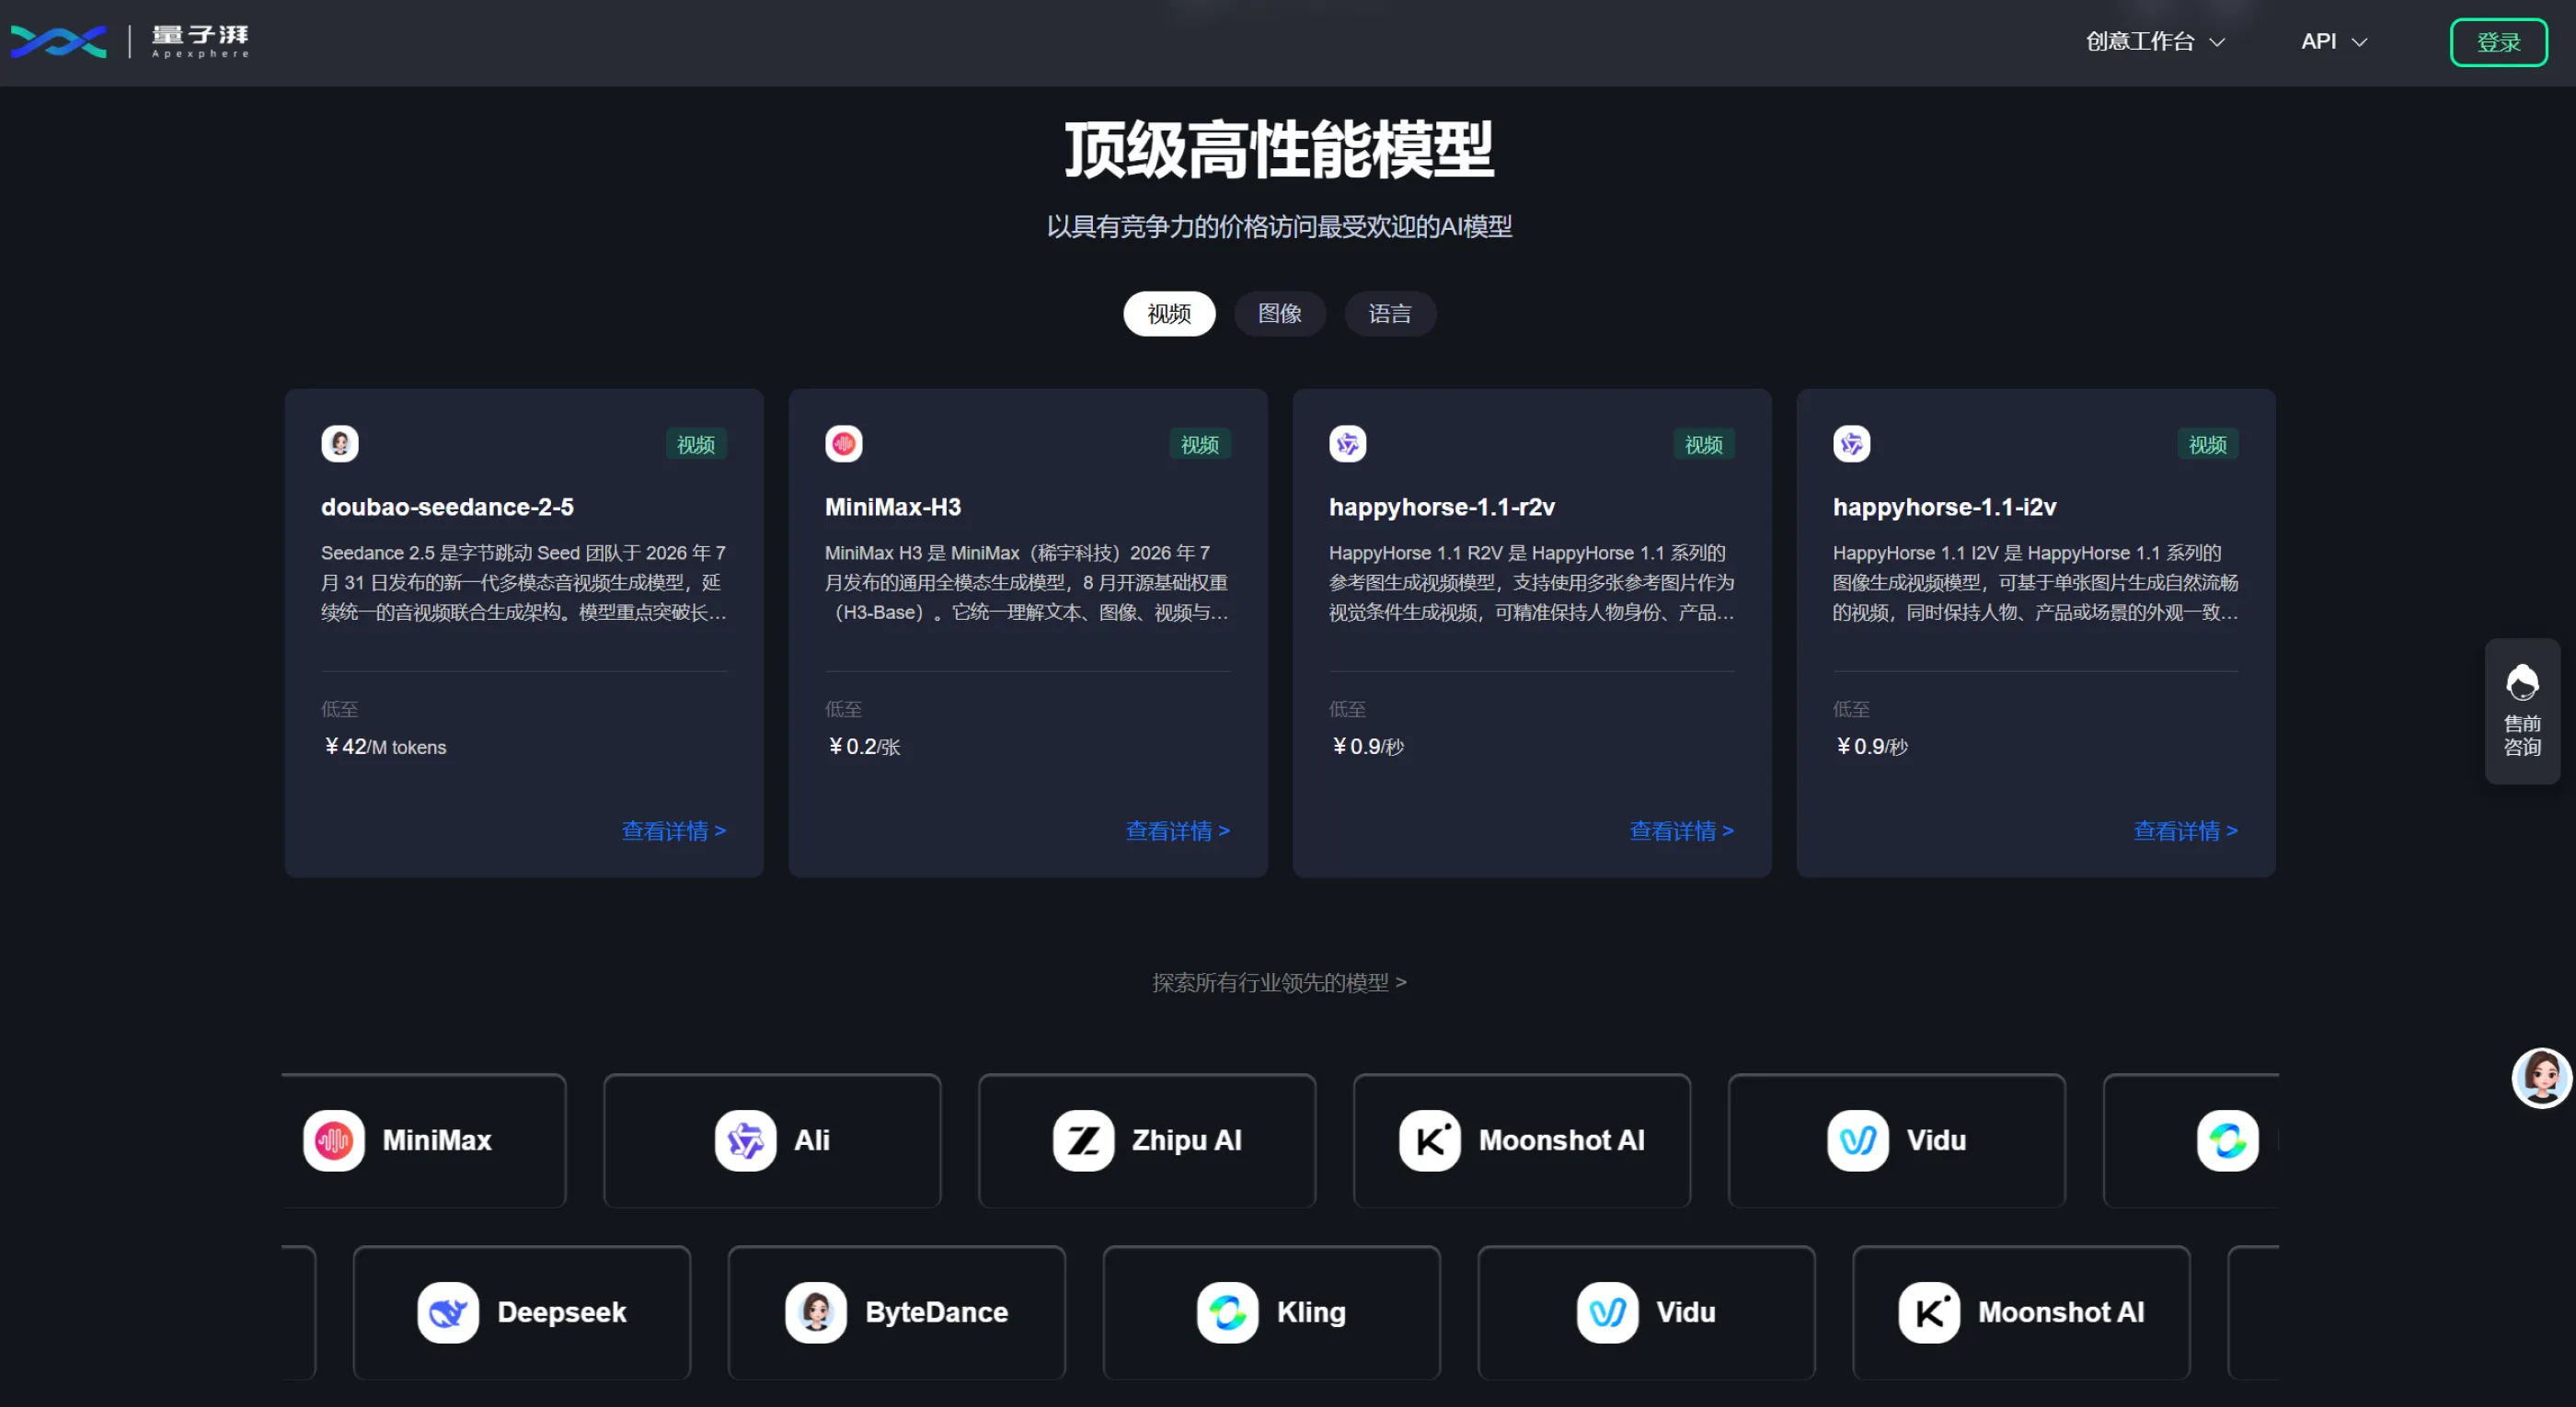The width and height of the screenshot is (2576, 1407).
Task: Select the Kling provider tile
Action: (x=1272, y=1312)
